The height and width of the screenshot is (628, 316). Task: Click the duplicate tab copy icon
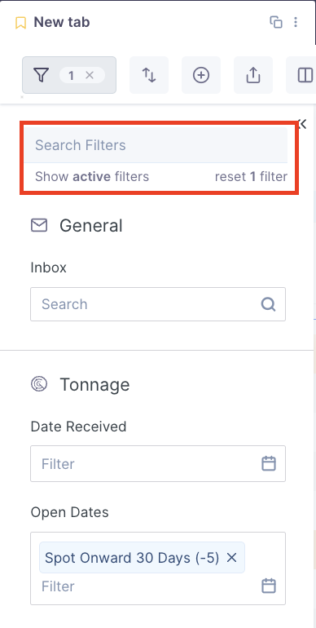[x=276, y=22]
